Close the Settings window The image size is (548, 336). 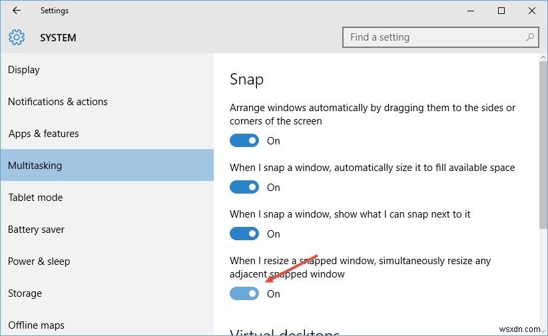532,11
